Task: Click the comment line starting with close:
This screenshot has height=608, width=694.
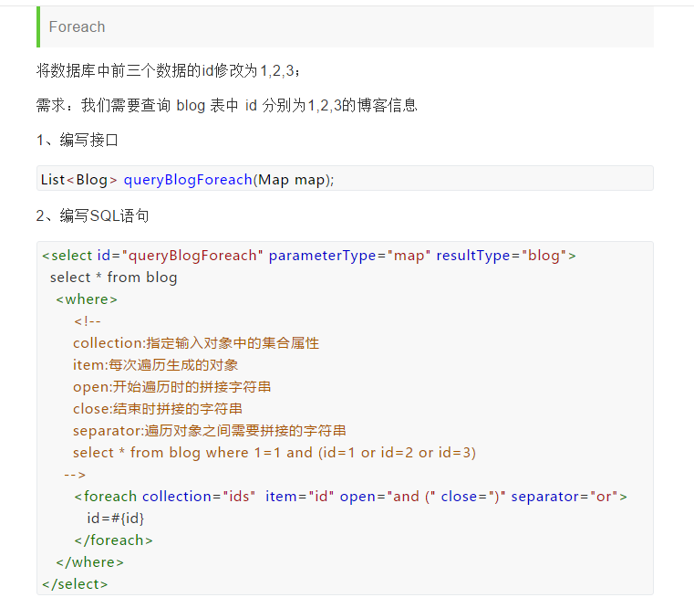Action: pos(158,409)
